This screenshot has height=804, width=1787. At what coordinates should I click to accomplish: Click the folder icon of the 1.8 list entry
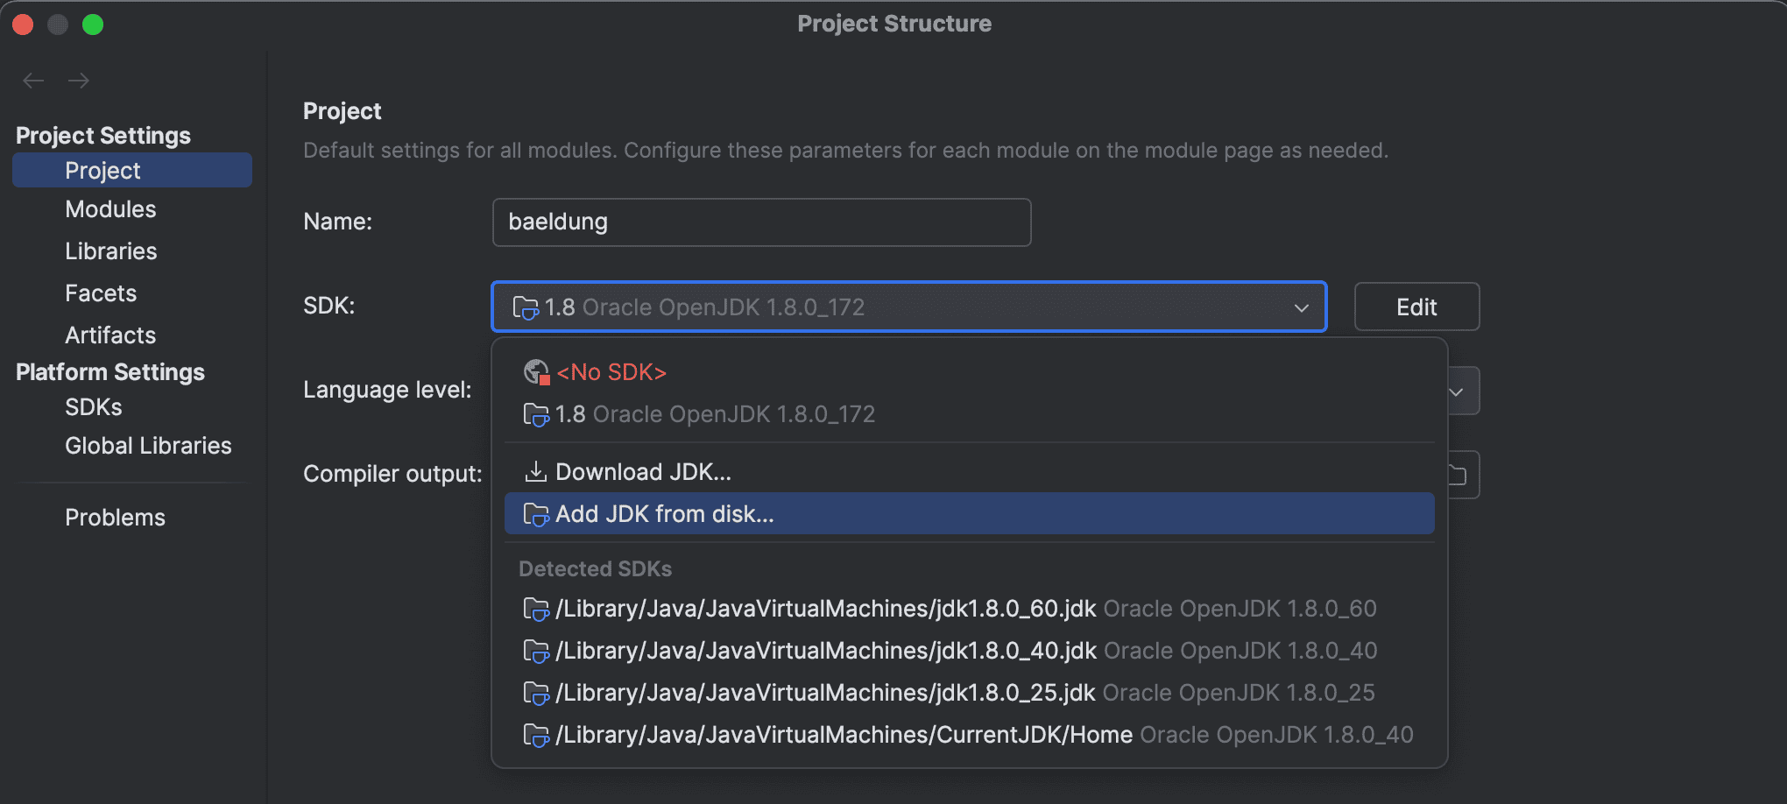click(x=536, y=414)
